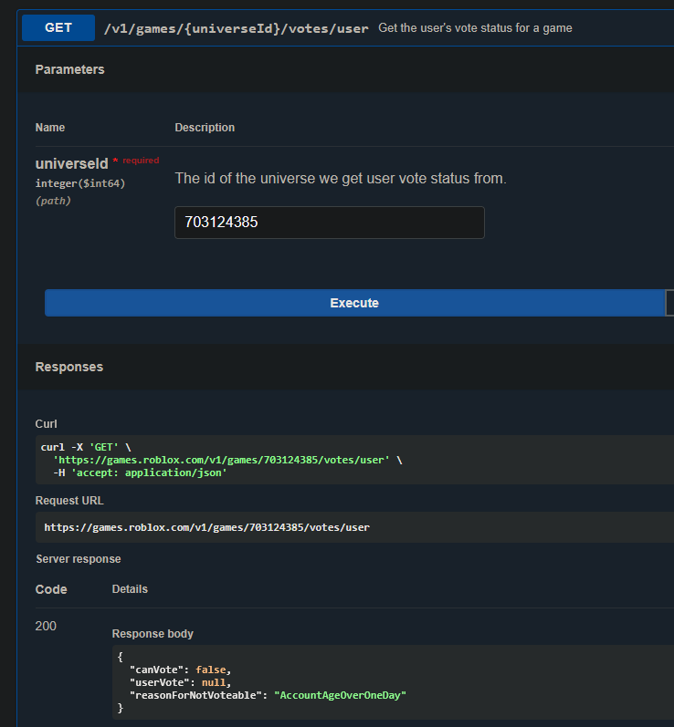Click the "AccountAgeOverOneDay" string value
The image size is (674, 727).
click(x=340, y=695)
